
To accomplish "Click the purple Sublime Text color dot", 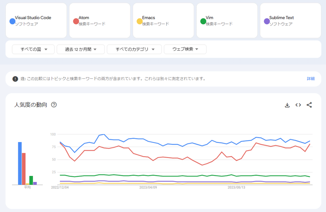I will (x=267, y=21).
